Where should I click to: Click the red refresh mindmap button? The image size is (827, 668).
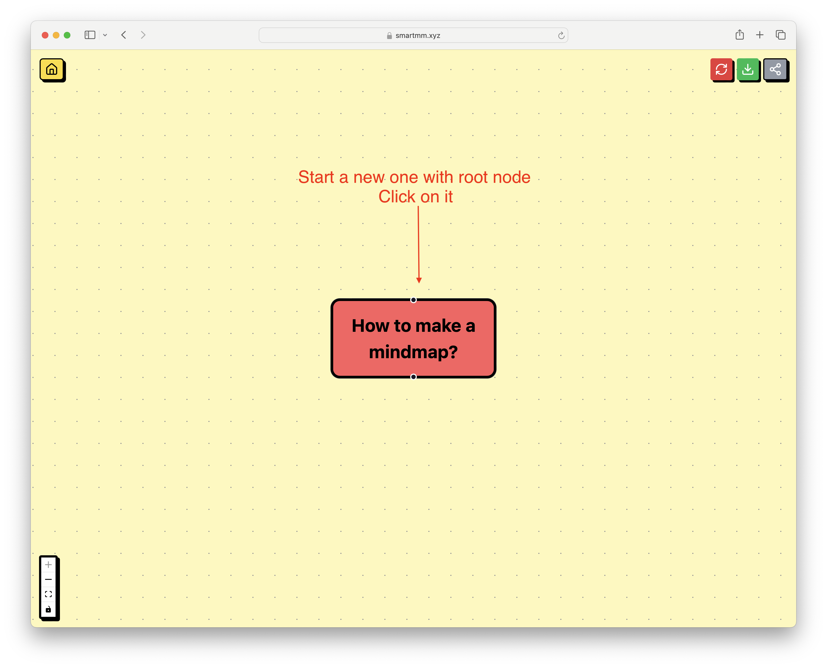[x=721, y=70]
